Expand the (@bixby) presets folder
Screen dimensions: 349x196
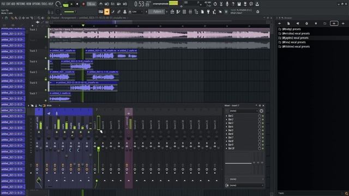pyautogui.click(x=290, y=29)
